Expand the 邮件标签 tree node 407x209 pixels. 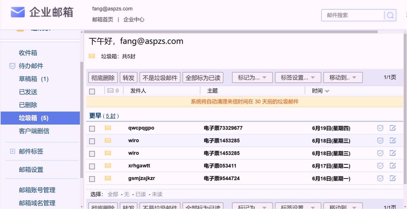click(13, 152)
